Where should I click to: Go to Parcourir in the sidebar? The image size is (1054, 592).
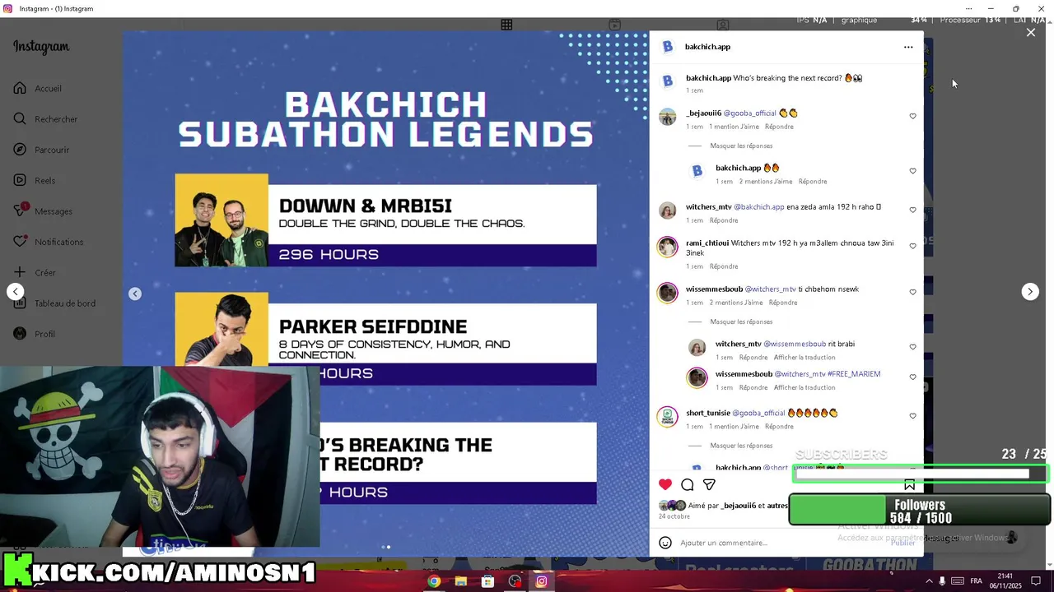41,150
